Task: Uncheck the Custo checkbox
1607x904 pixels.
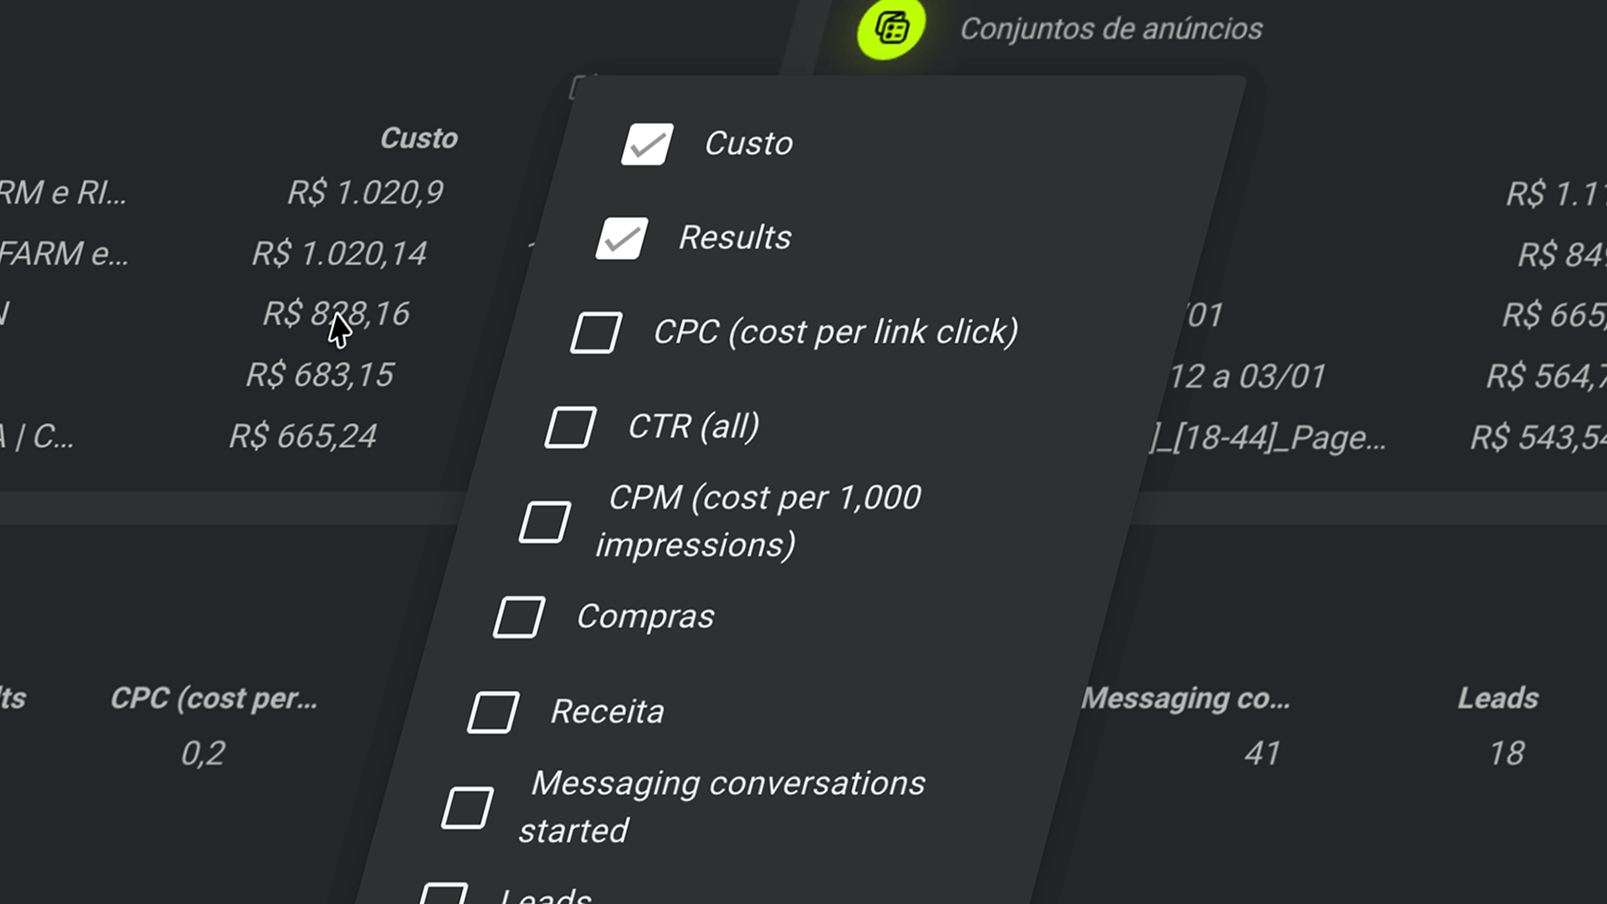Action: tap(647, 144)
